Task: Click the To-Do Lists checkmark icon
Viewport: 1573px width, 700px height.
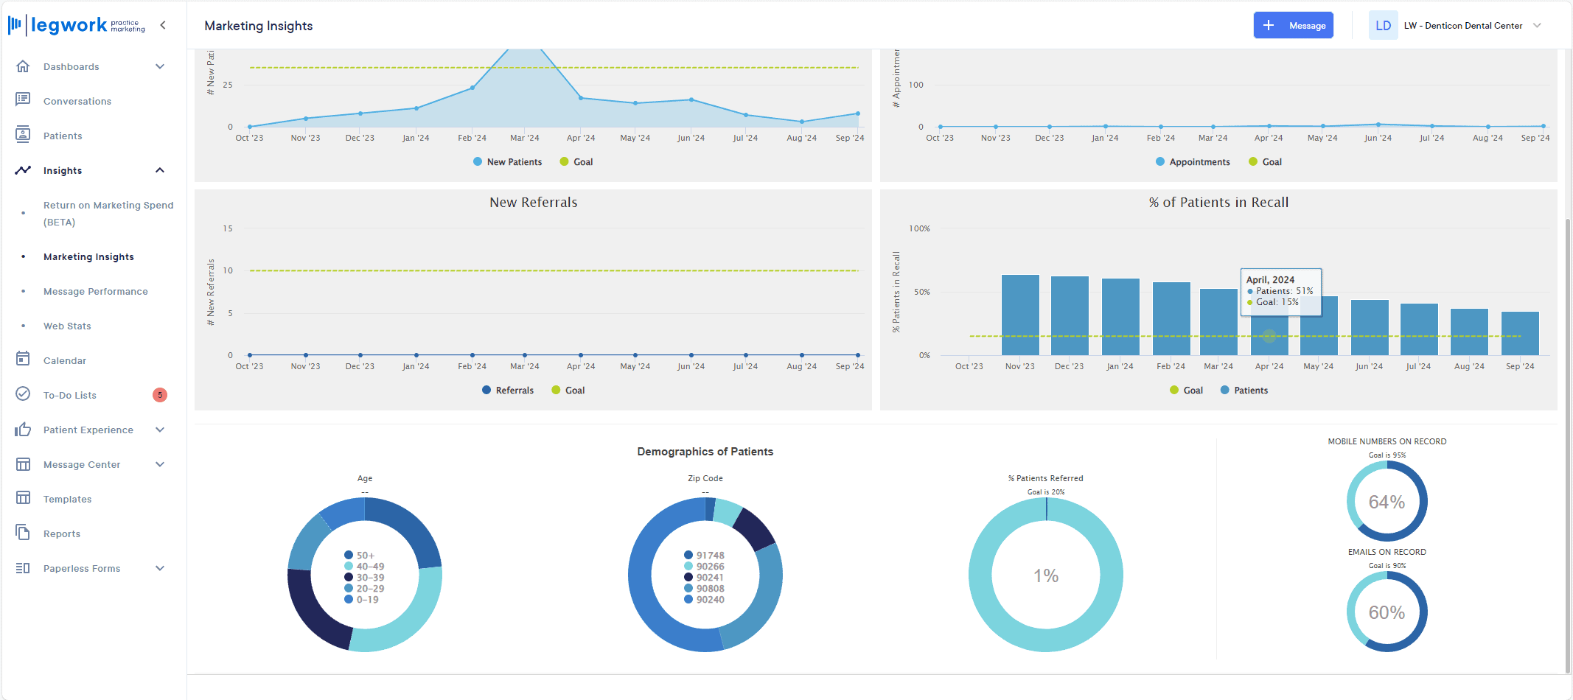Action: point(23,394)
